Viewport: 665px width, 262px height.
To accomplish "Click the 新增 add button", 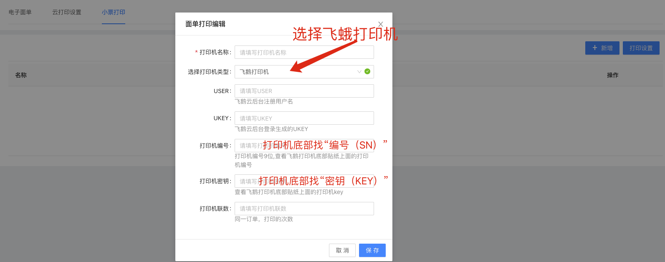I will coord(602,48).
